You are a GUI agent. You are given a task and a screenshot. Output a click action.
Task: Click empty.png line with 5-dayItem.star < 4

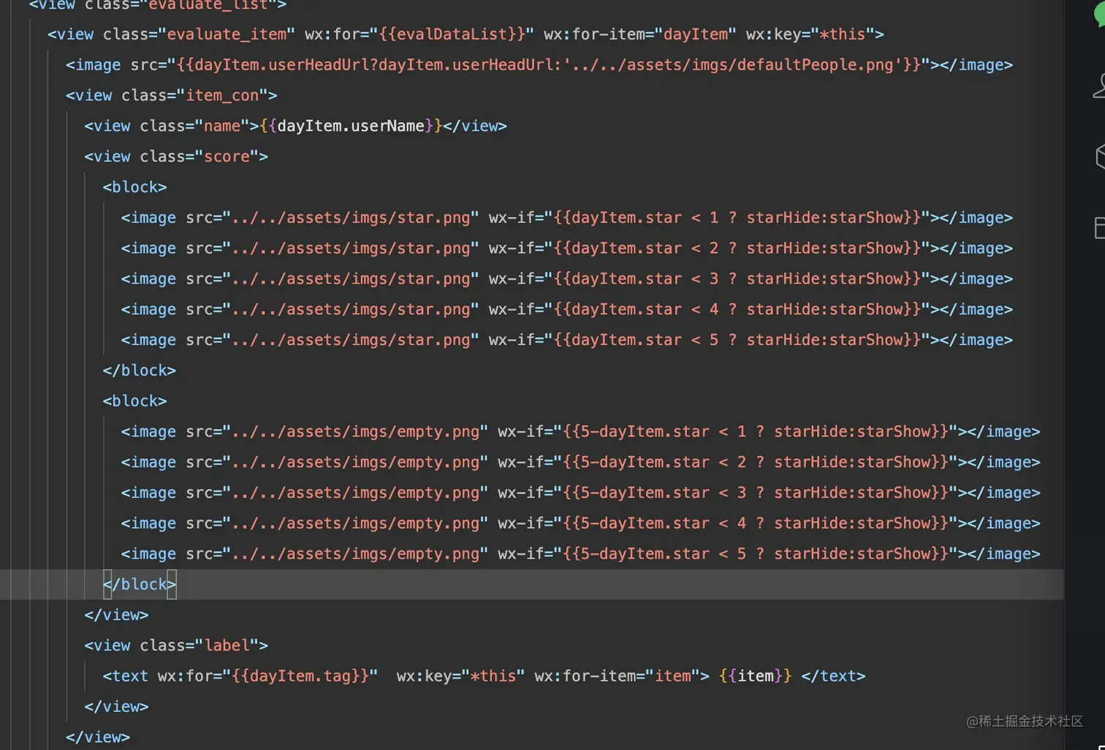[x=581, y=524]
